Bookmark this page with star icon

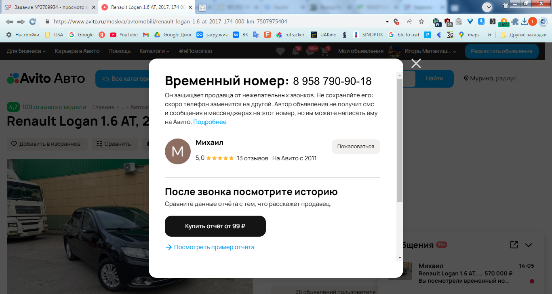click(421, 21)
